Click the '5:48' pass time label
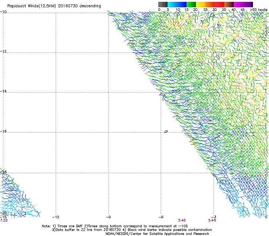 (x=212, y=220)
